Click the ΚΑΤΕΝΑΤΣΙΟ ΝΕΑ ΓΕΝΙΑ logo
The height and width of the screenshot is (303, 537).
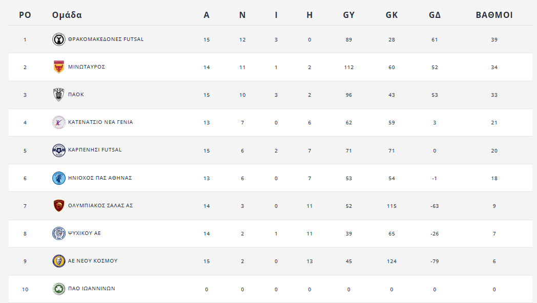(x=59, y=122)
